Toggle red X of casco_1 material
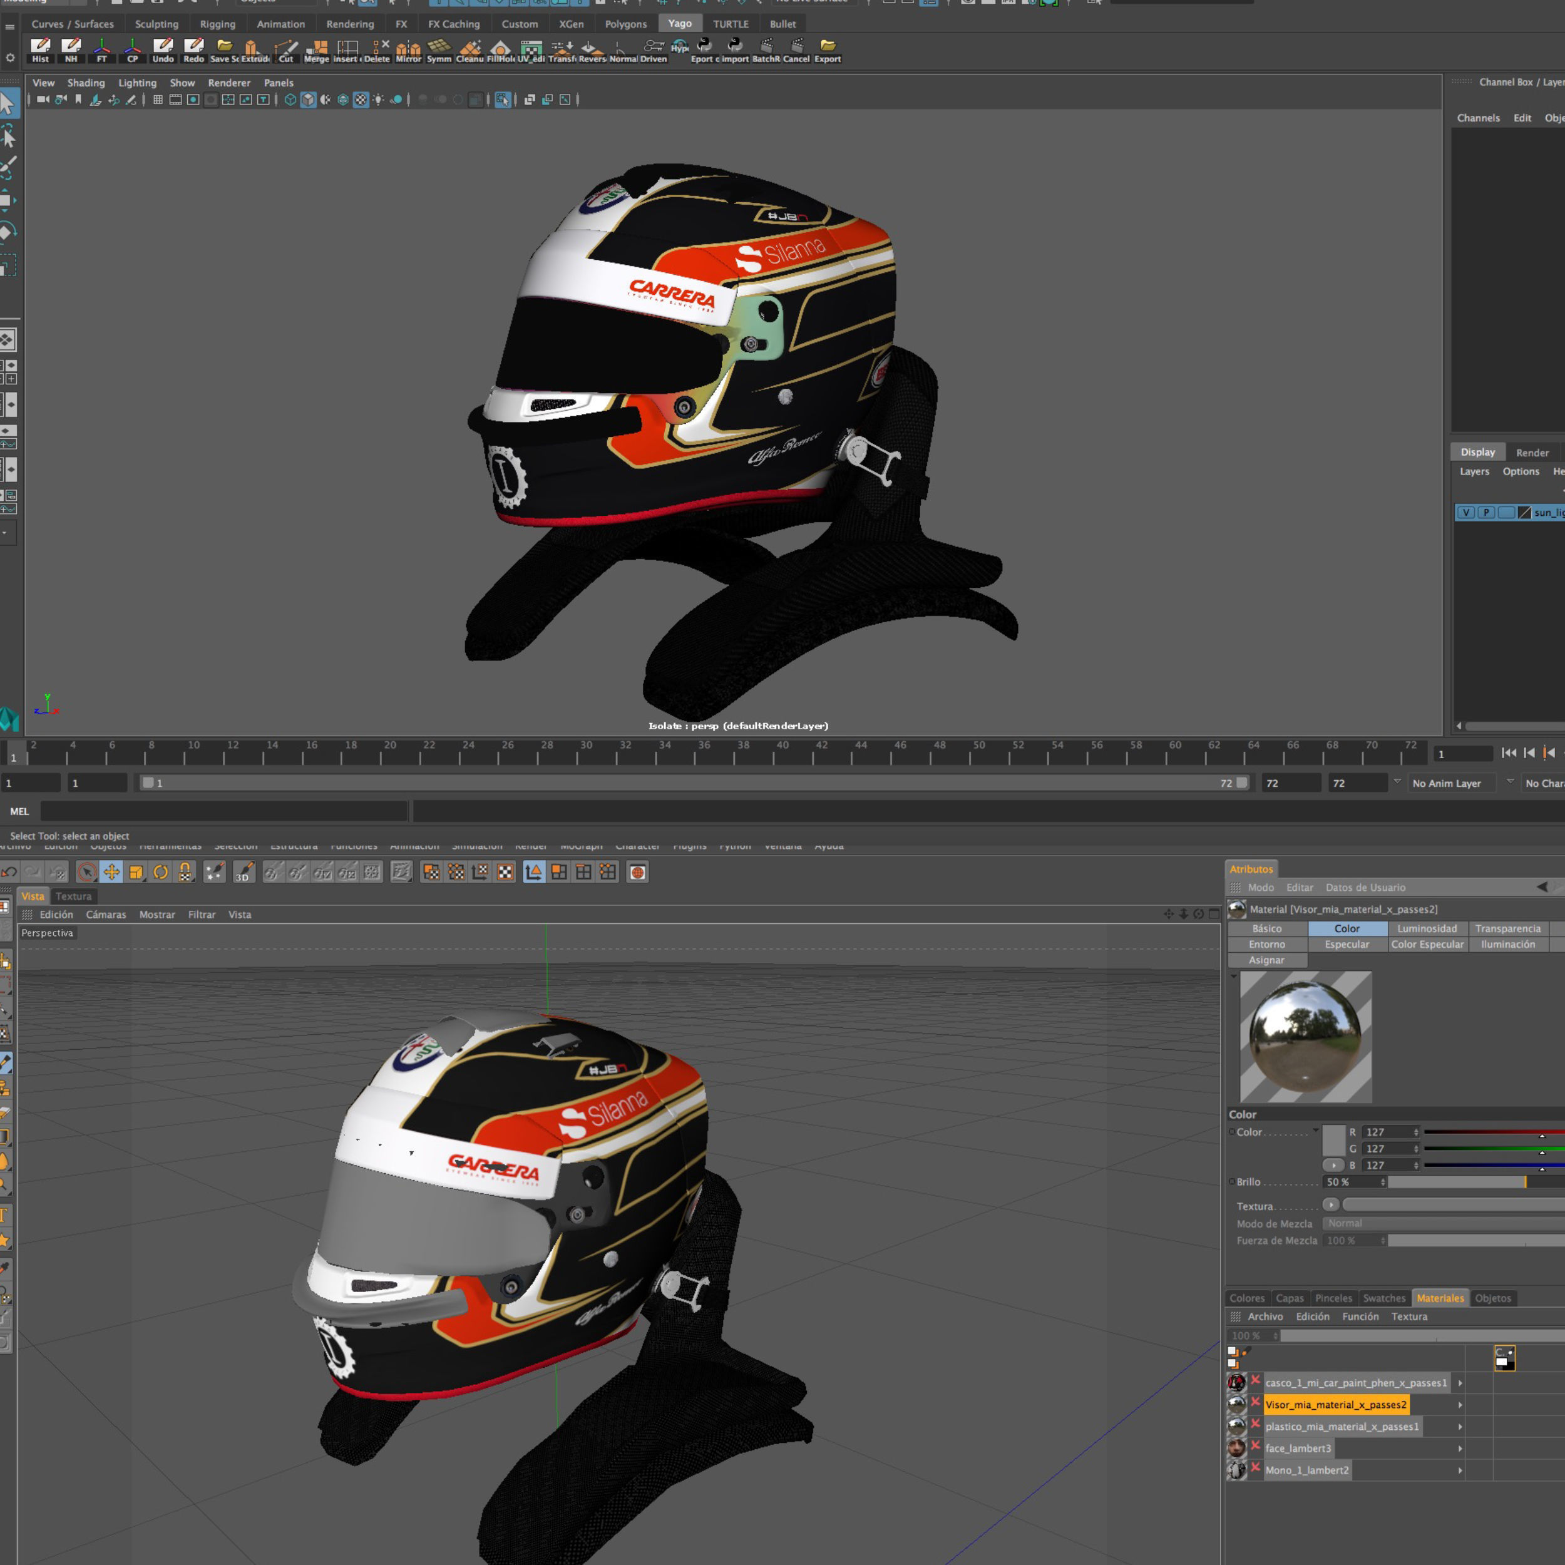The width and height of the screenshot is (1565, 1565). coord(1256,1380)
